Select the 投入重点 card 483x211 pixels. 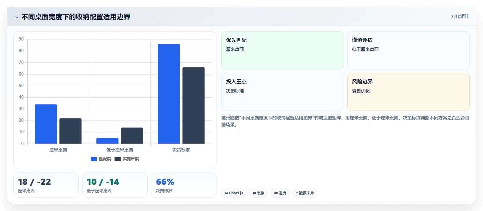283,92
